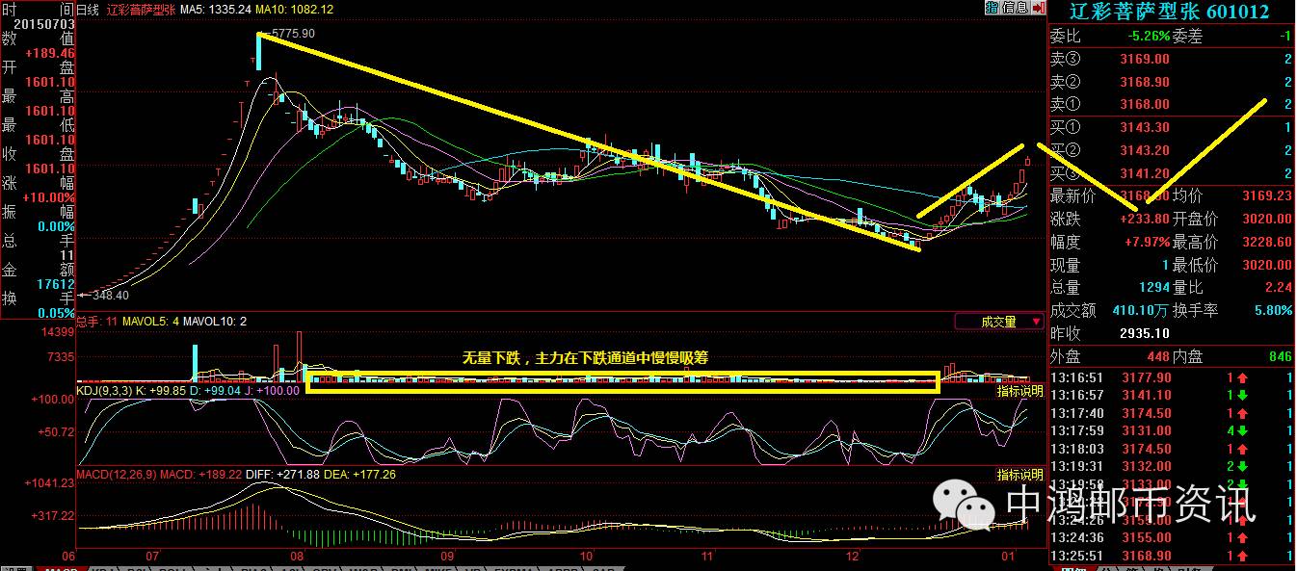This screenshot has width=1297, height=571.
Task: Select the 13:24:36 trade tick row
Action: [x=1172, y=537]
